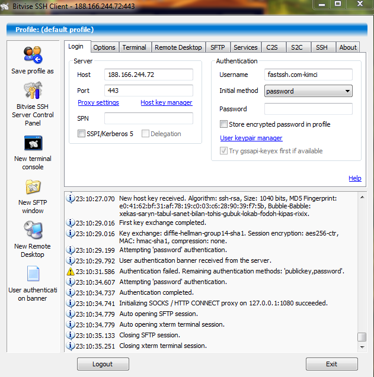Click the log scroll up arrow
This screenshot has height=377, width=374.
(362, 198)
